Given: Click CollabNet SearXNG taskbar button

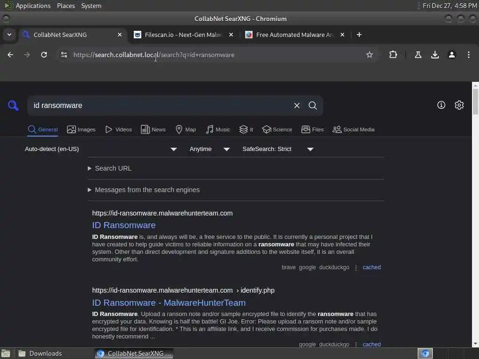Looking at the screenshot, I should (x=134, y=353).
